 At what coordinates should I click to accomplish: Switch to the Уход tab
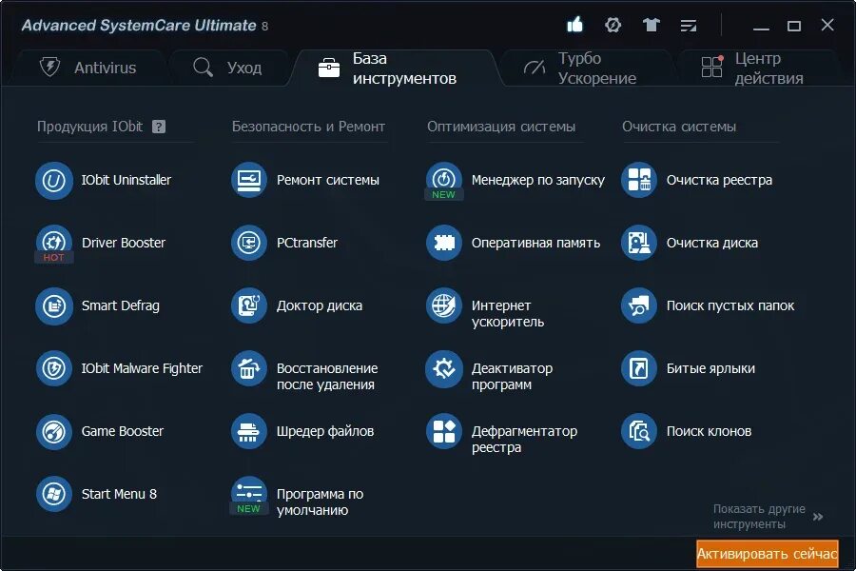click(227, 68)
